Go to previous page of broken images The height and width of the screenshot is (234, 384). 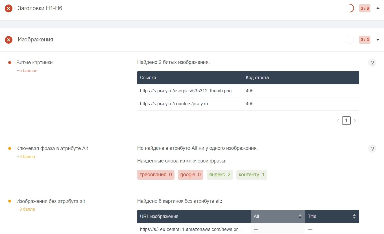point(338,121)
